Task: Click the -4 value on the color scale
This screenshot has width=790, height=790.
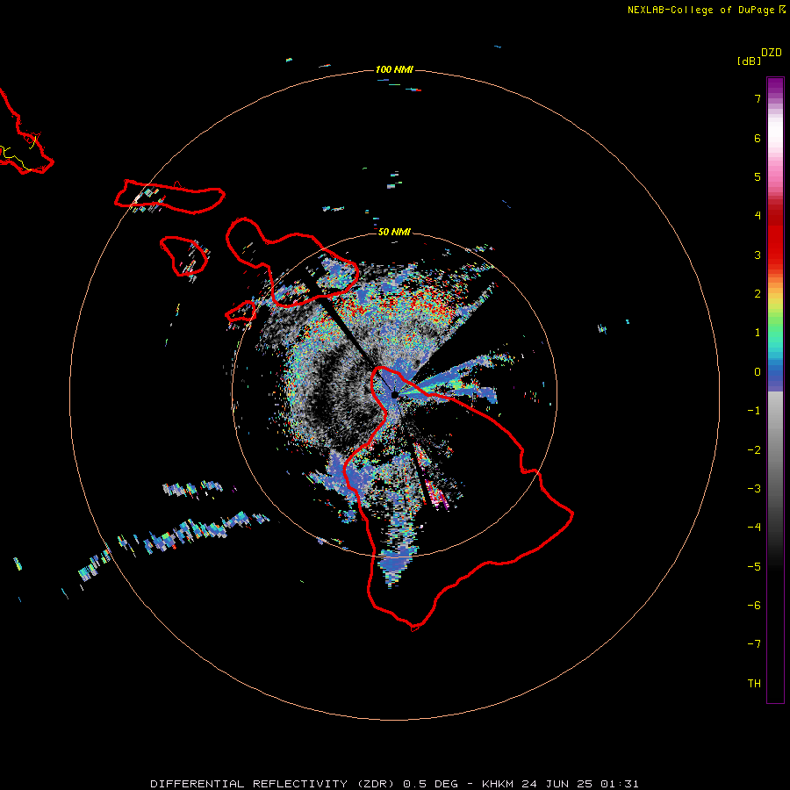Action: (x=754, y=528)
